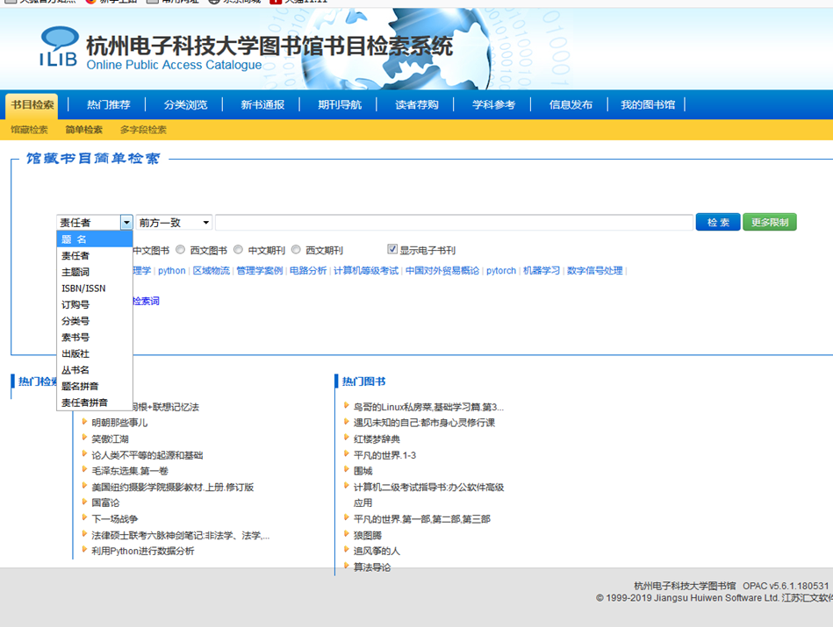Select 题名拼音 in dropdown list
833x627 pixels.
[95, 387]
